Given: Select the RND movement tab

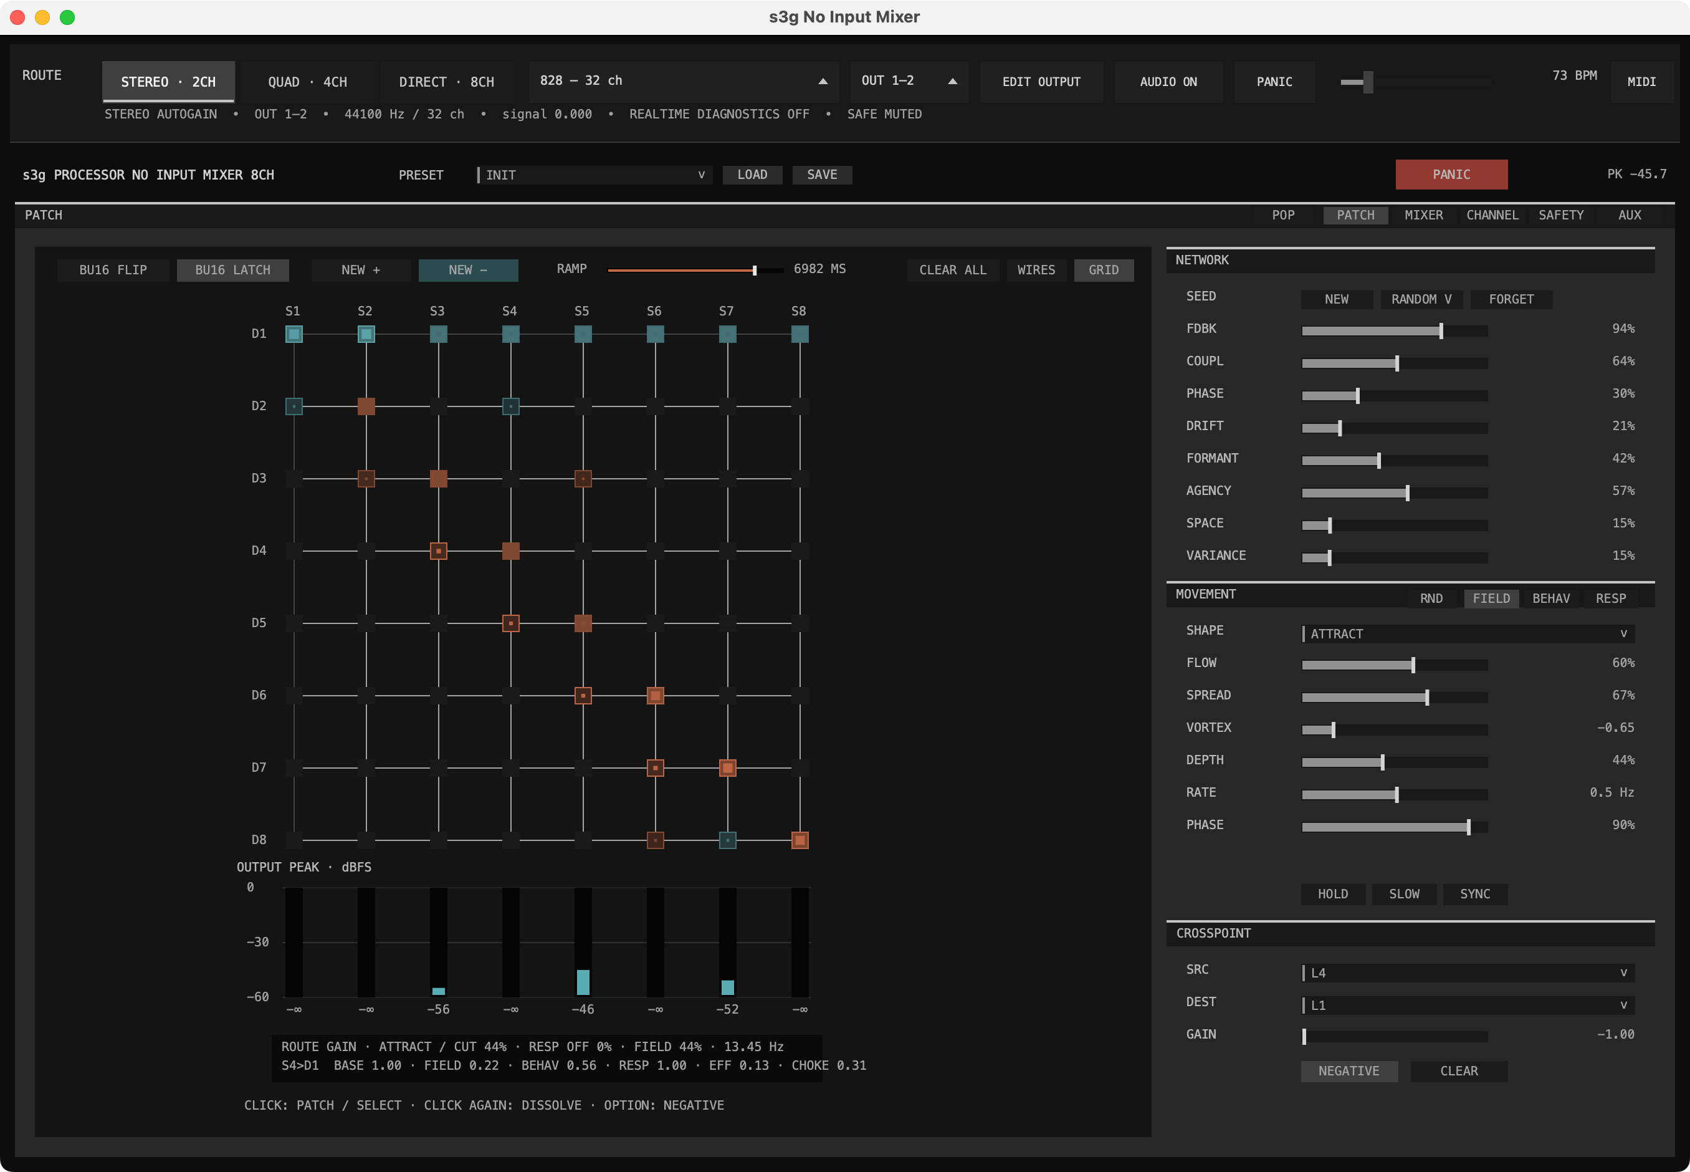Looking at the screenshot, I should [x=1431, y=598].
